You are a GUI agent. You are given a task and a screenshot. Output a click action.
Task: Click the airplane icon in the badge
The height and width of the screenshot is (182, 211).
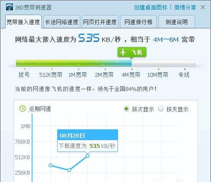(123, 52)
